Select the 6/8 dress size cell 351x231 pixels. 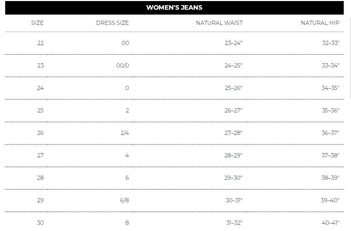point(124,201)
